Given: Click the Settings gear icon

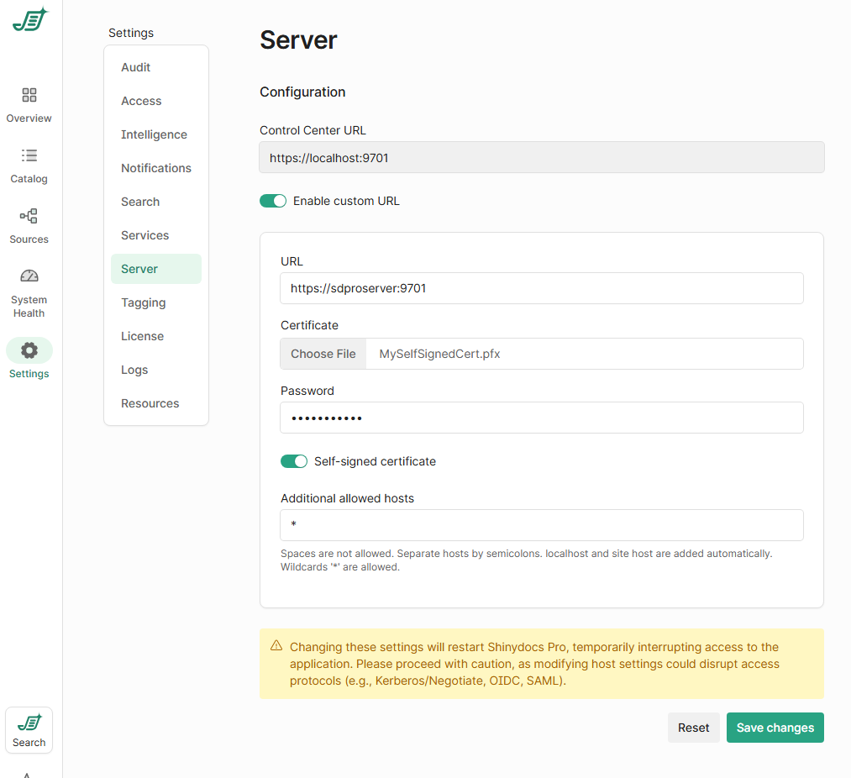Looking at the screenshot, I should click(x=29, y=350).
